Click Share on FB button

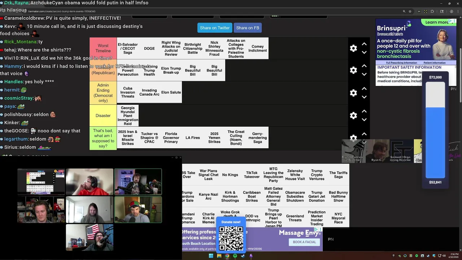coord(248,28)
